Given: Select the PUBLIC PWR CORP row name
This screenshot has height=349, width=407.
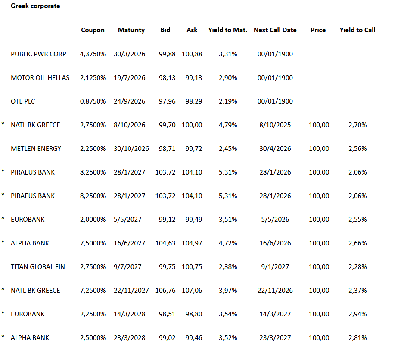Looking at the screenshot, I should 39,54.
